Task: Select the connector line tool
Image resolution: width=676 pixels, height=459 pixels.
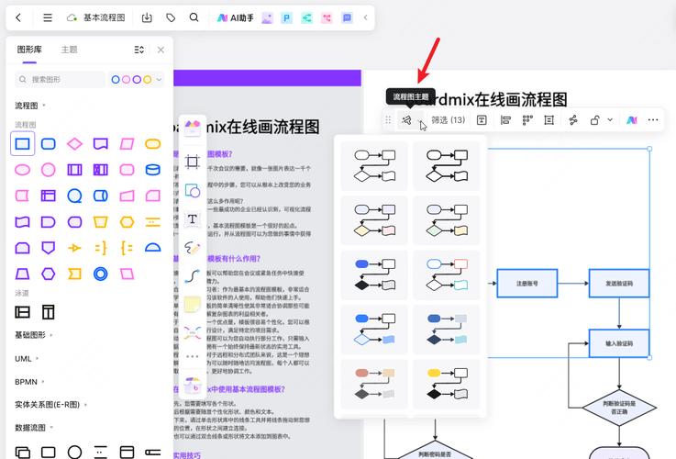Action: coord(193,276)
